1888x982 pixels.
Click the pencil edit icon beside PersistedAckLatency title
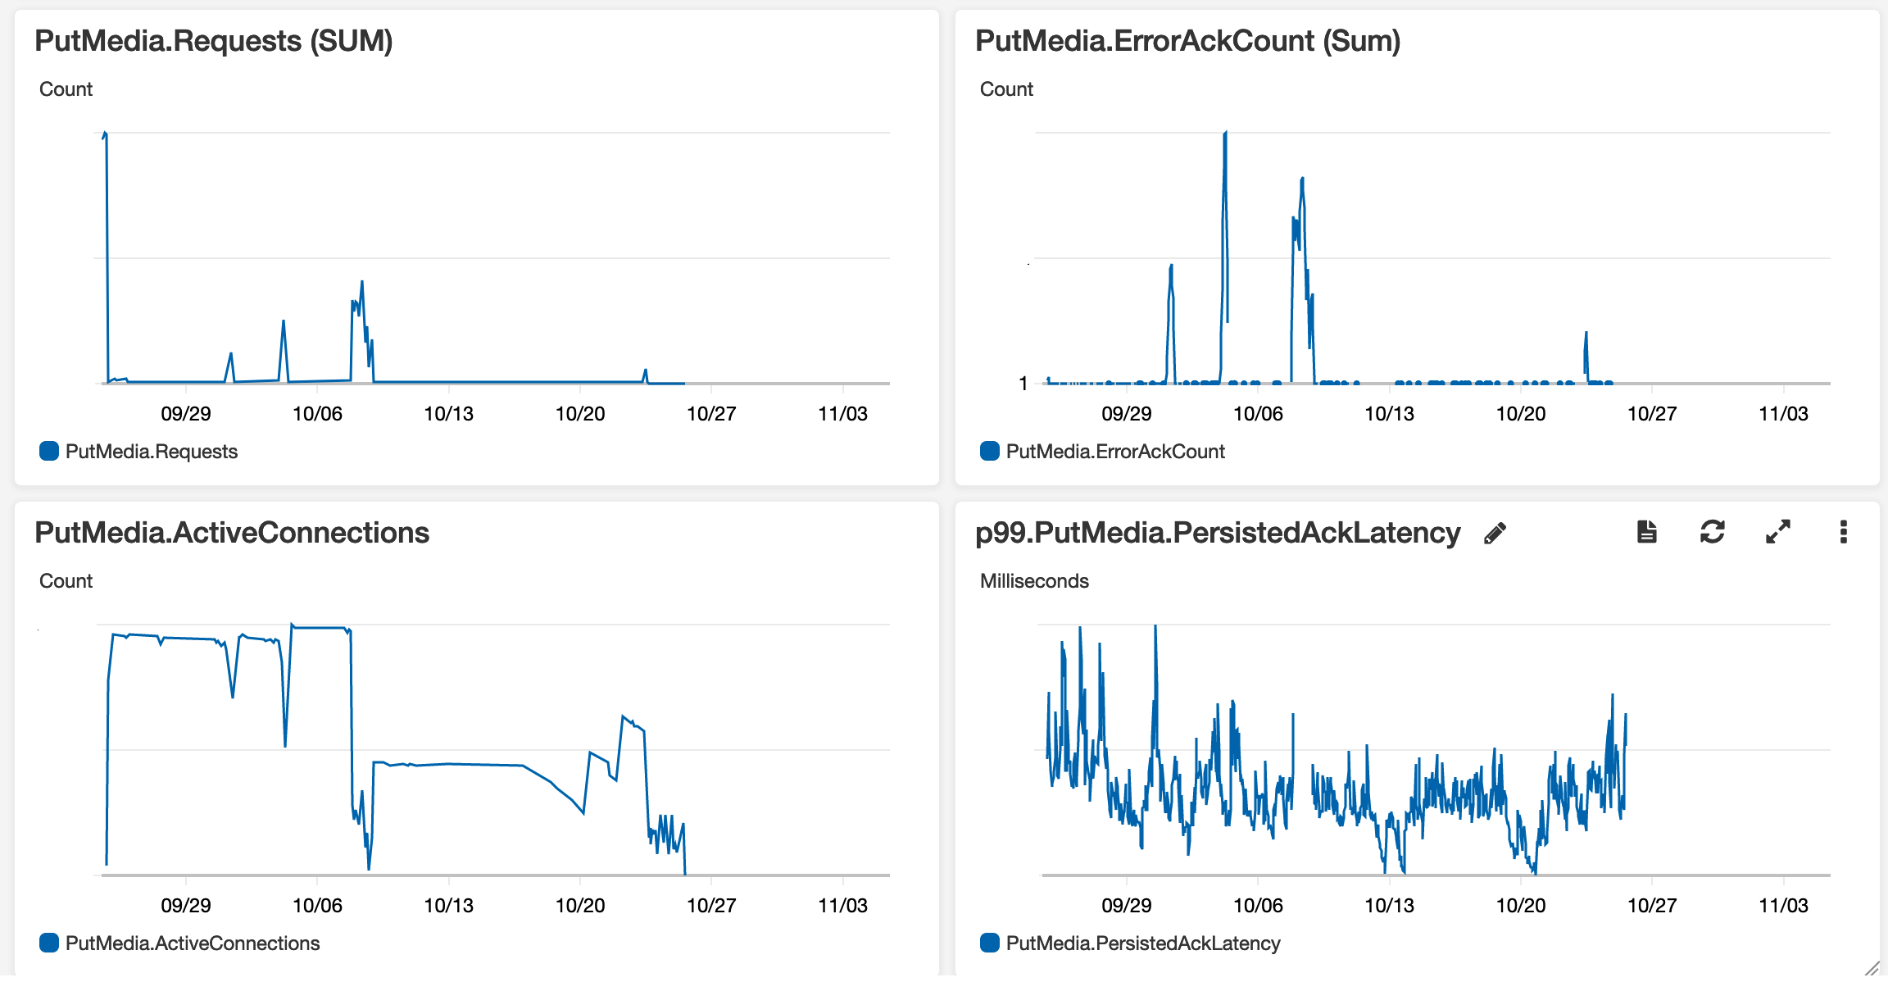1495,534
